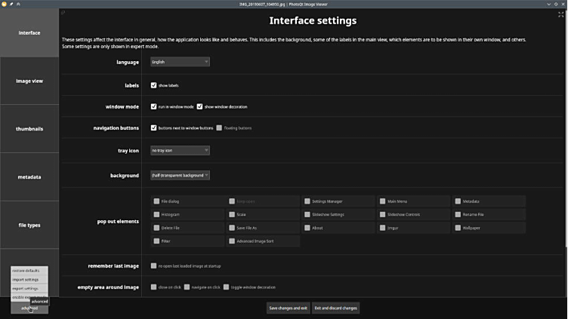This screenshot has width=568, height=319.
Task: Expand the tray icon dropdown
Action: click(x=180, y=150)
